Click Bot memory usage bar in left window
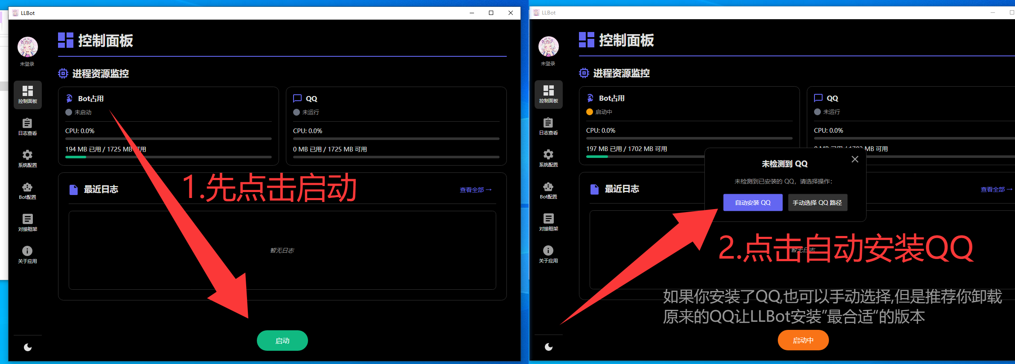 pos(168,157)
